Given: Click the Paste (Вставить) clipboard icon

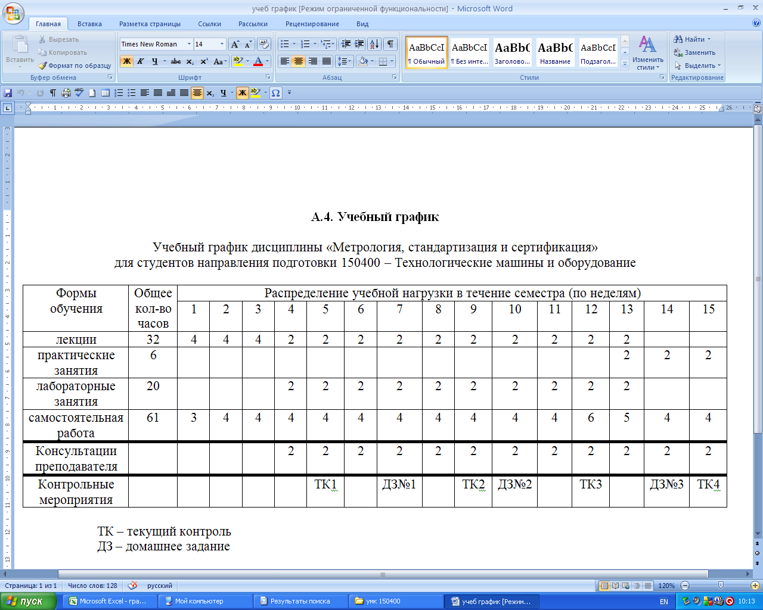Looking at the screenshot, I should [x=20, y=45].
